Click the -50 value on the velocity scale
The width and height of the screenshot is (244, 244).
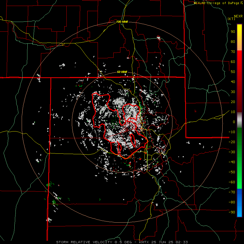[232, 172]
